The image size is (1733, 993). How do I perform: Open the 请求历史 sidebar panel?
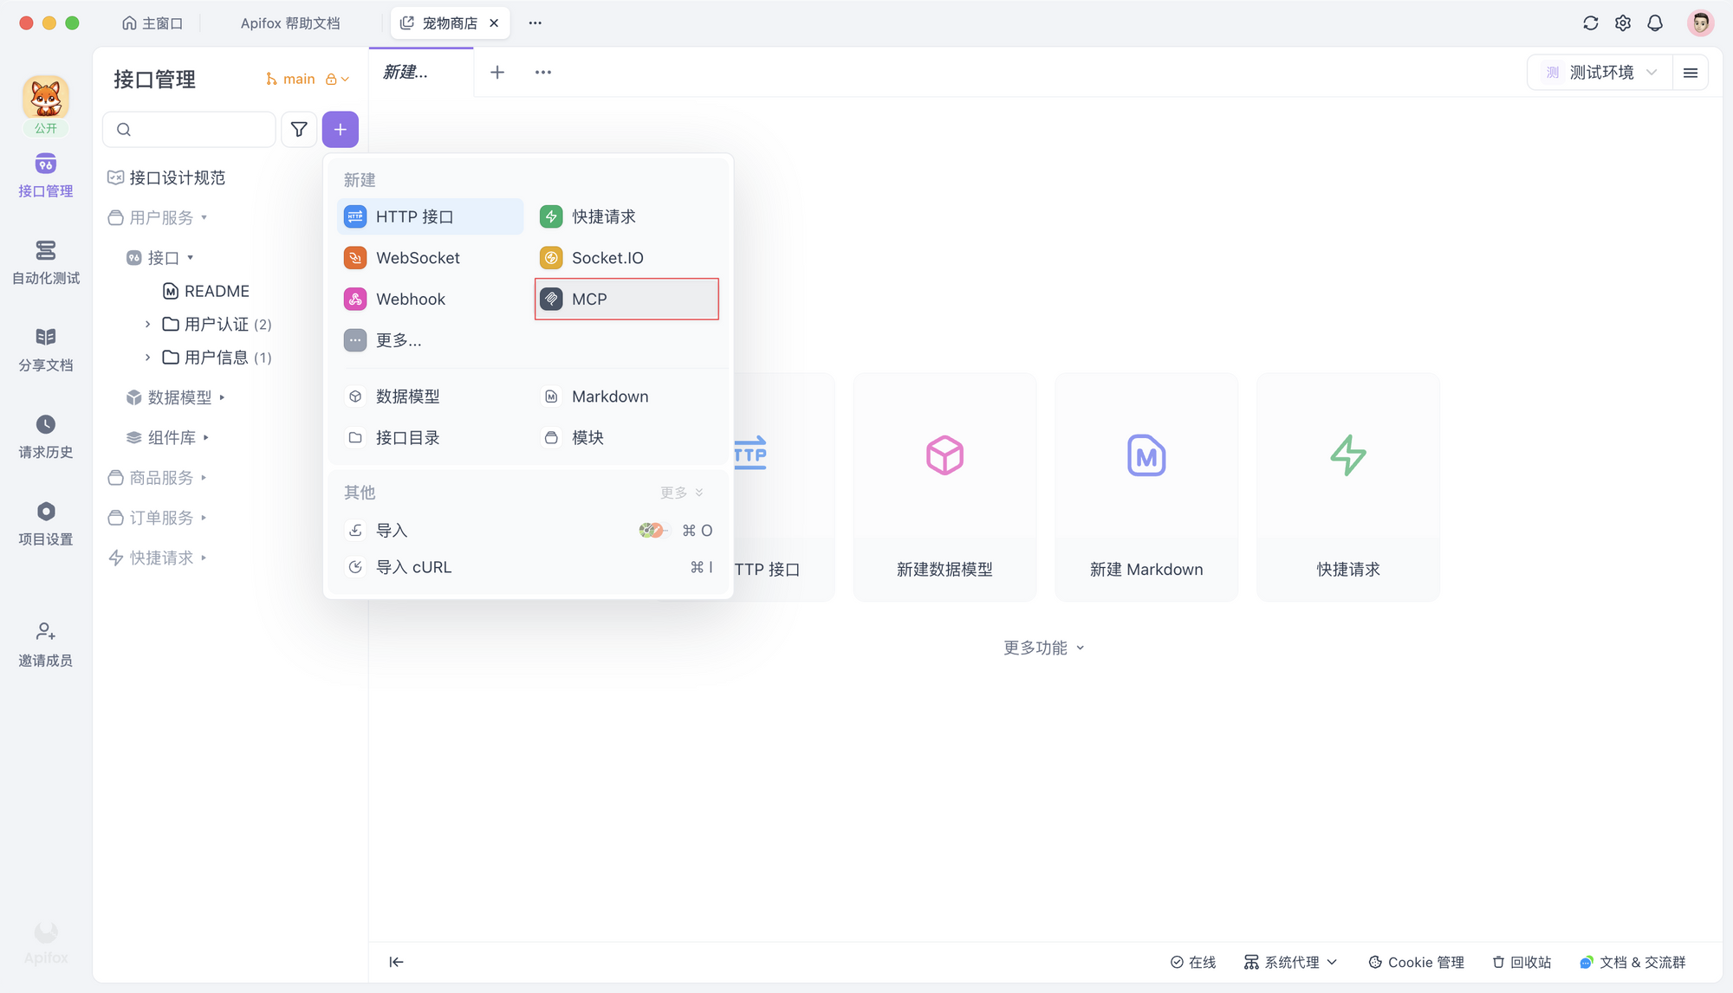(x=44, y=435)
